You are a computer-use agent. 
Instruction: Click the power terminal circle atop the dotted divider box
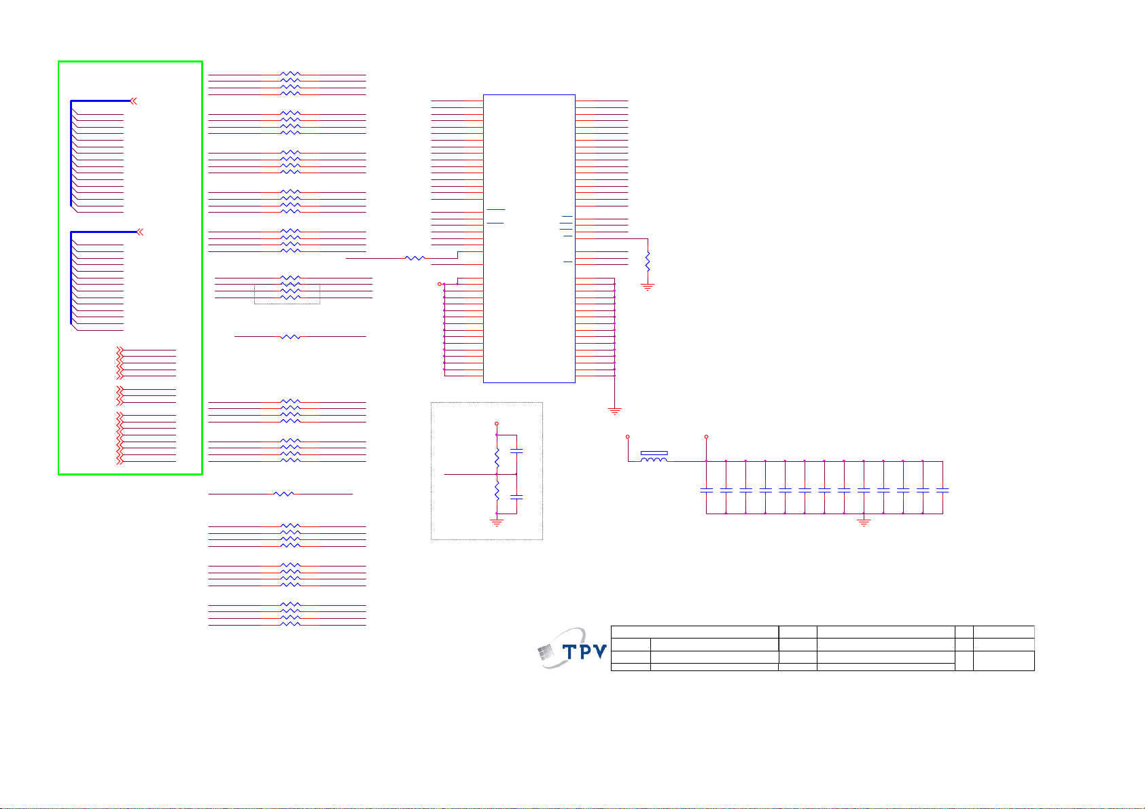point(497,423)
